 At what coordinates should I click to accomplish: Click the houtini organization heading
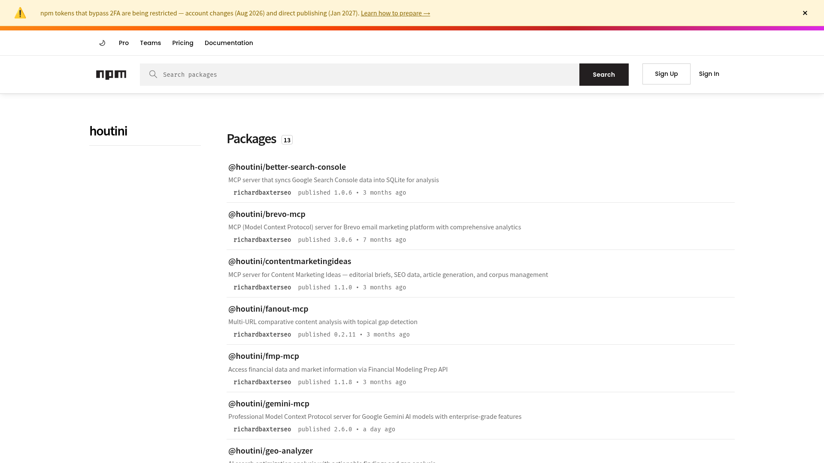tap(108, 131)
